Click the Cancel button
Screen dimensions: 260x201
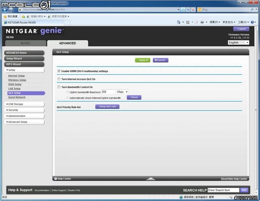160,60
